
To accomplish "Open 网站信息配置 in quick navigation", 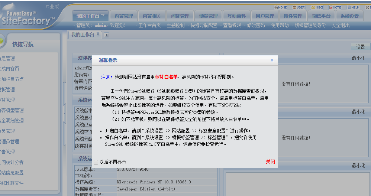I will click(x=12, y=173).
